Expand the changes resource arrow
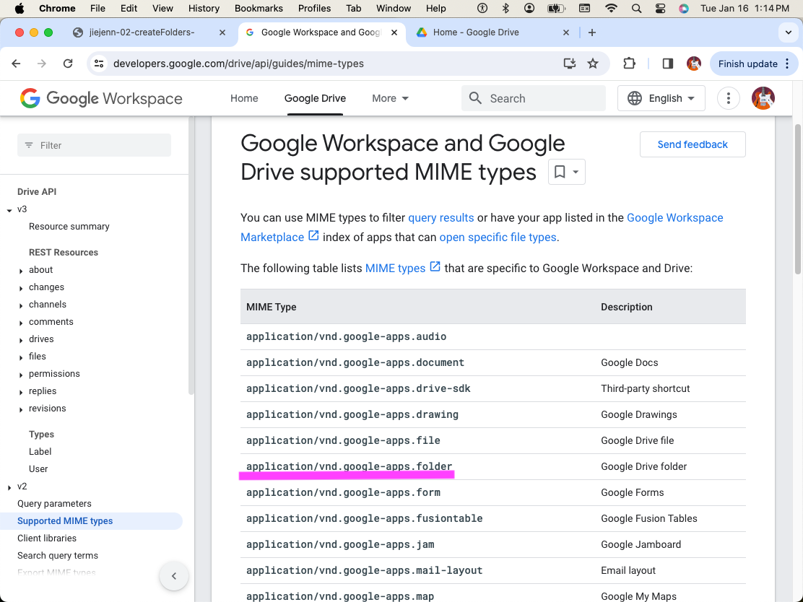The image size is (803, 602). (x=21, y=288)
